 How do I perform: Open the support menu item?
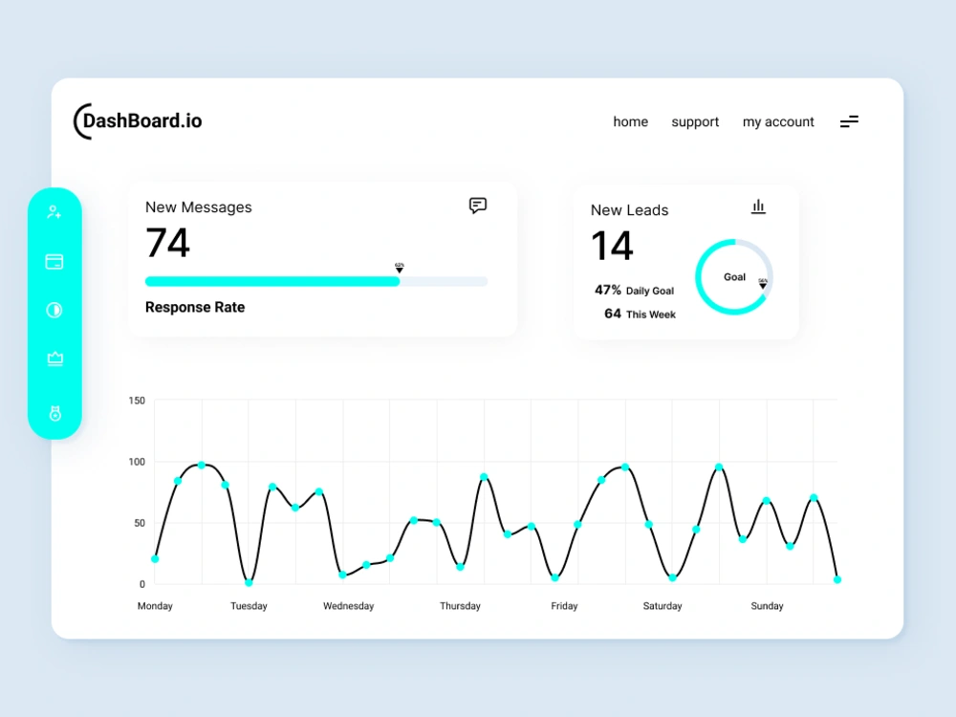[695, 122]
